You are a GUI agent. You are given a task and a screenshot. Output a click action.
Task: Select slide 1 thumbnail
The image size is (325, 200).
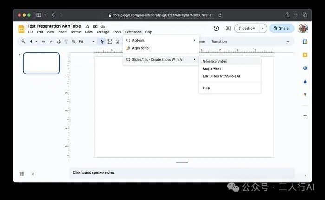pos(41,63)
